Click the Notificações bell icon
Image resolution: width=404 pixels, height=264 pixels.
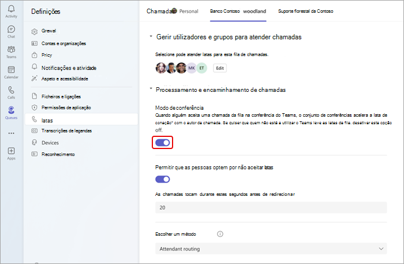[x=34, y=66]
